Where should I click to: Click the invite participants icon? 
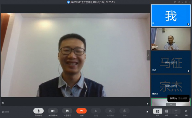96,111
